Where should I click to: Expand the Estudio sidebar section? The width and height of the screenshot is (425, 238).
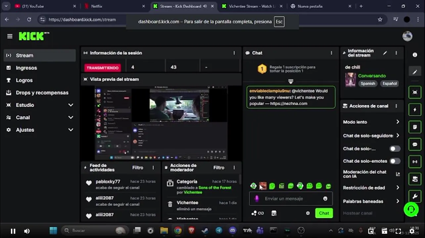(x=71, y=105)
